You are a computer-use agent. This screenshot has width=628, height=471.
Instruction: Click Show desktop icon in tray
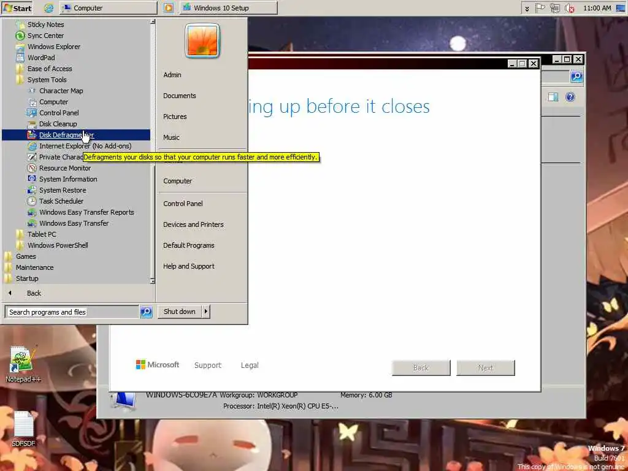(621, 8)
